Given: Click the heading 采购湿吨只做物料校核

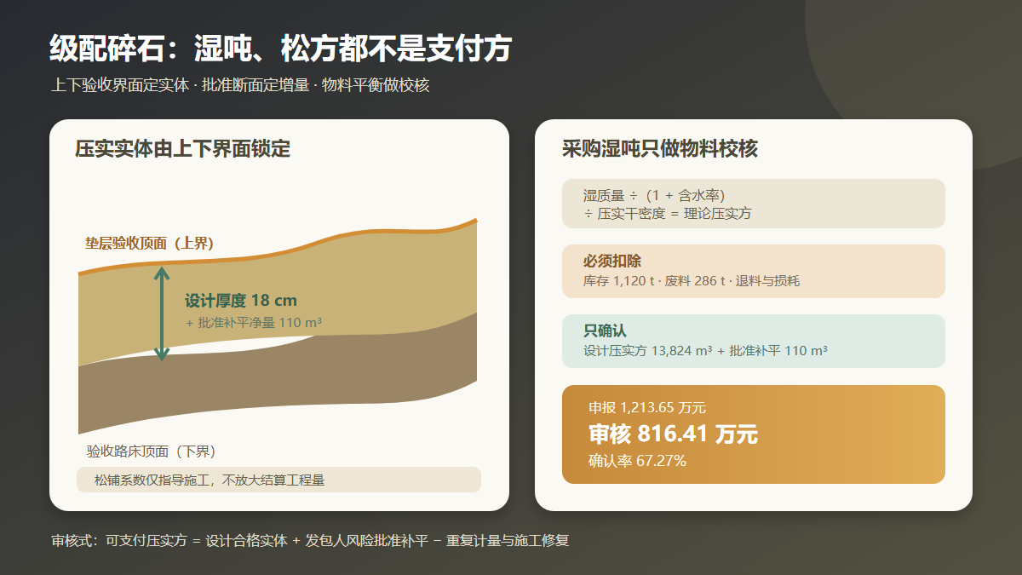Looking at the screenshot, I should (659, 149).
